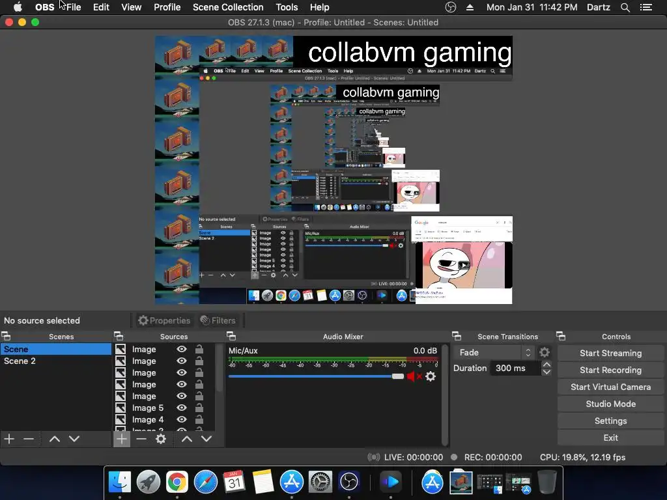This screenshot has width=667, height=500.
Task: Click Start Recording
Action: pos(610,370)
